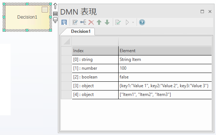Click the stacked lines icon beside Decision1 element

pyautogui.click(x=55, y=14)
